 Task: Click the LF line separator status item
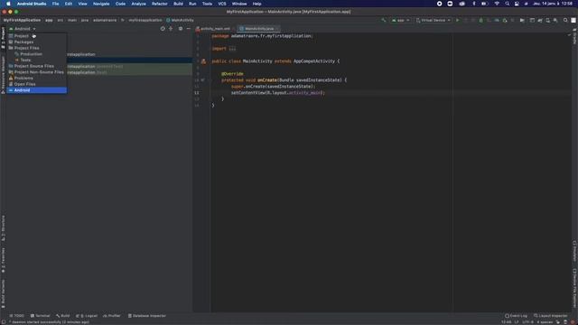pos(517,322)
